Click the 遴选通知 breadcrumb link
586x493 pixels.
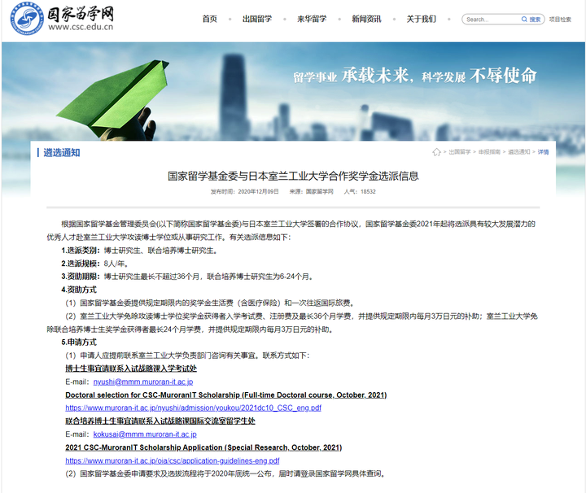point(518,152)
